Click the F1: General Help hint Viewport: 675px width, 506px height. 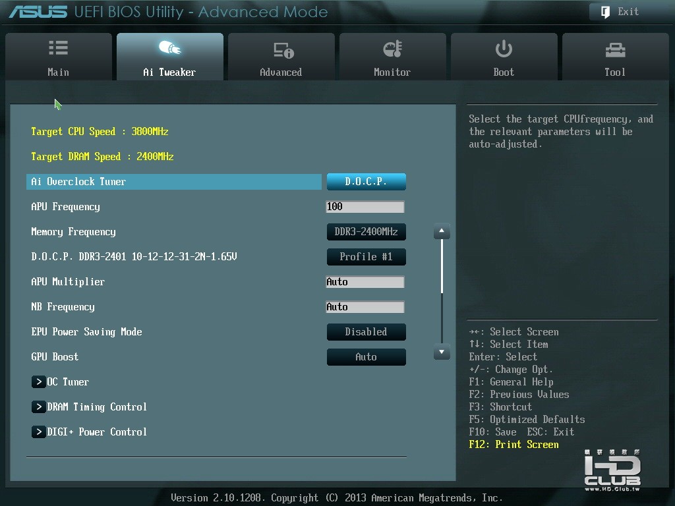click(x=511, y=382)
